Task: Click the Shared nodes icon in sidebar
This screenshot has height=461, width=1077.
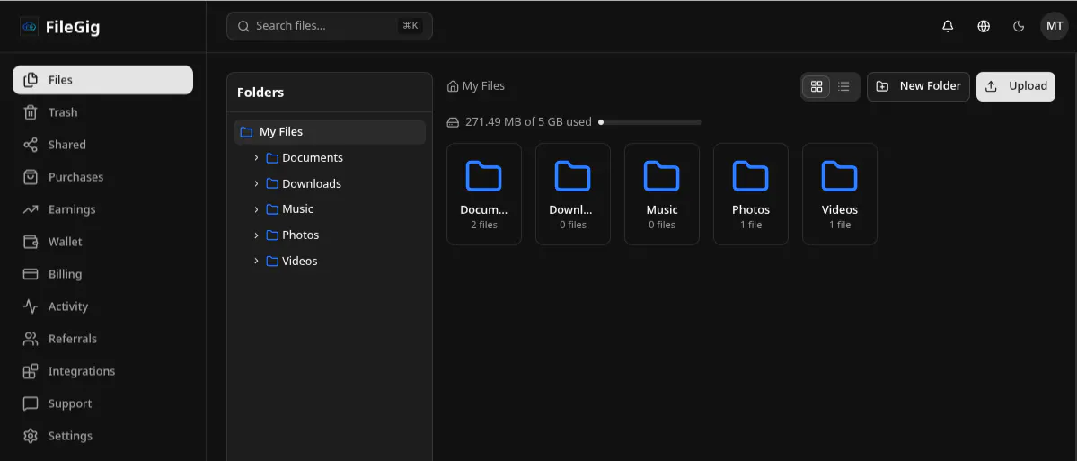Action: [31, 145]
